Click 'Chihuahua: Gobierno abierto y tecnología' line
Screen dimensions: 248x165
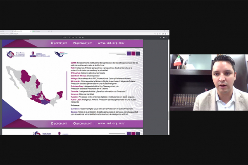(88, 73)
